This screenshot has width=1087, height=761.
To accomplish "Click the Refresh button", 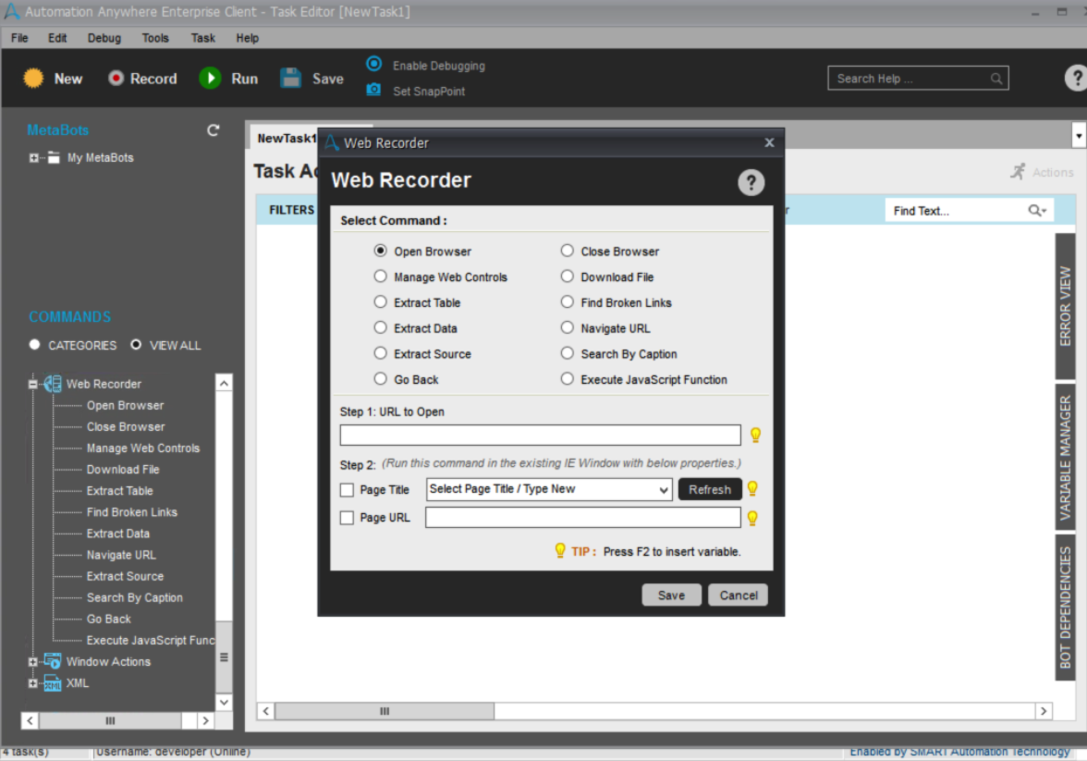I will point(710,489).
